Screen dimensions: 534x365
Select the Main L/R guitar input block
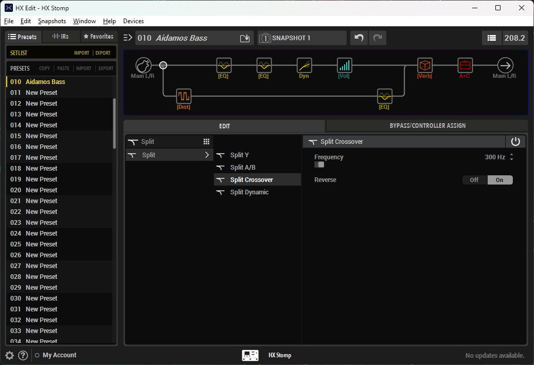(143, 65)
